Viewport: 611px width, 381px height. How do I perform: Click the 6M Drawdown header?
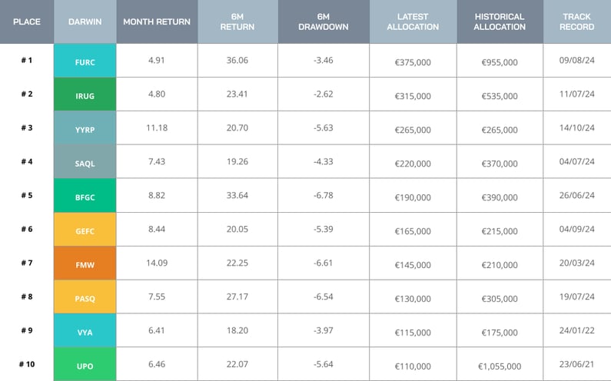coord(323,22)
